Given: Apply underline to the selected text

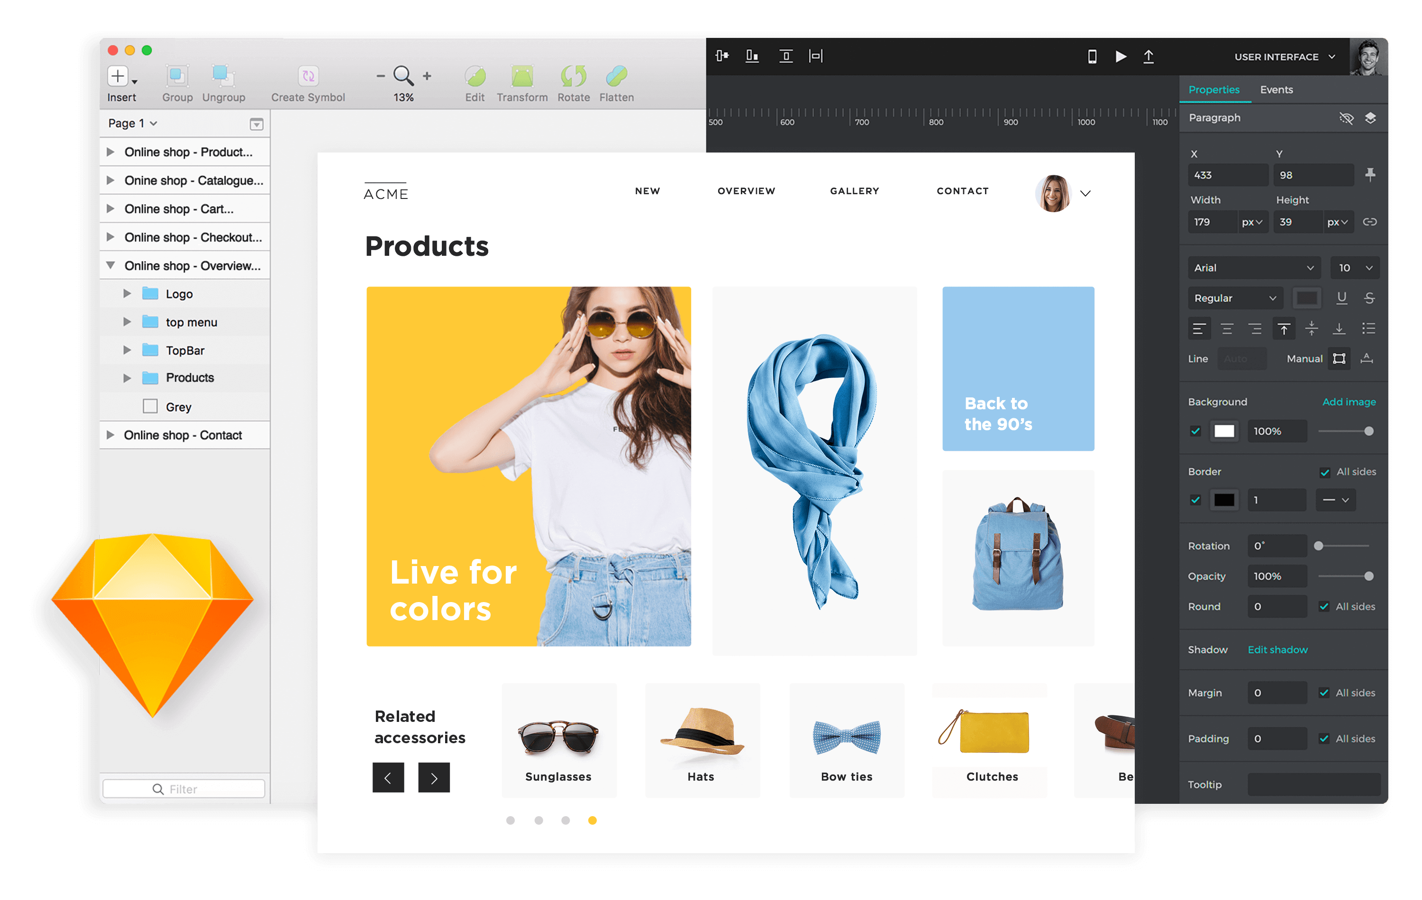Looking at the screenshot, I should 1342,298.
